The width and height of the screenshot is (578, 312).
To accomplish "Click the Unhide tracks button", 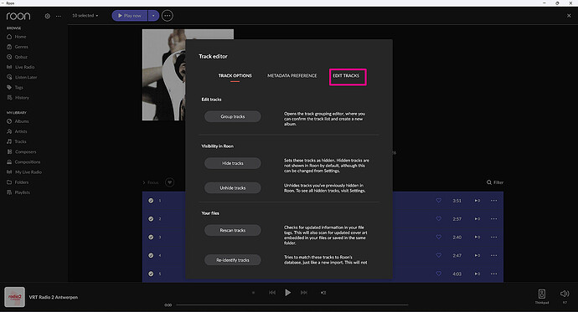I will [233, 188].
